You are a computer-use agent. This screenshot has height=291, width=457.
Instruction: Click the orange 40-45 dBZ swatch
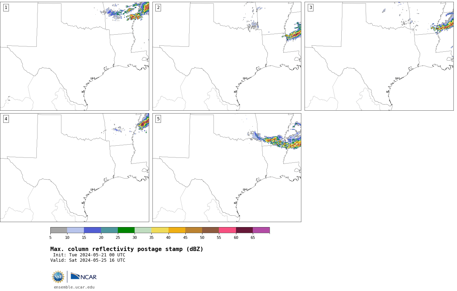[x=177, y=230]
